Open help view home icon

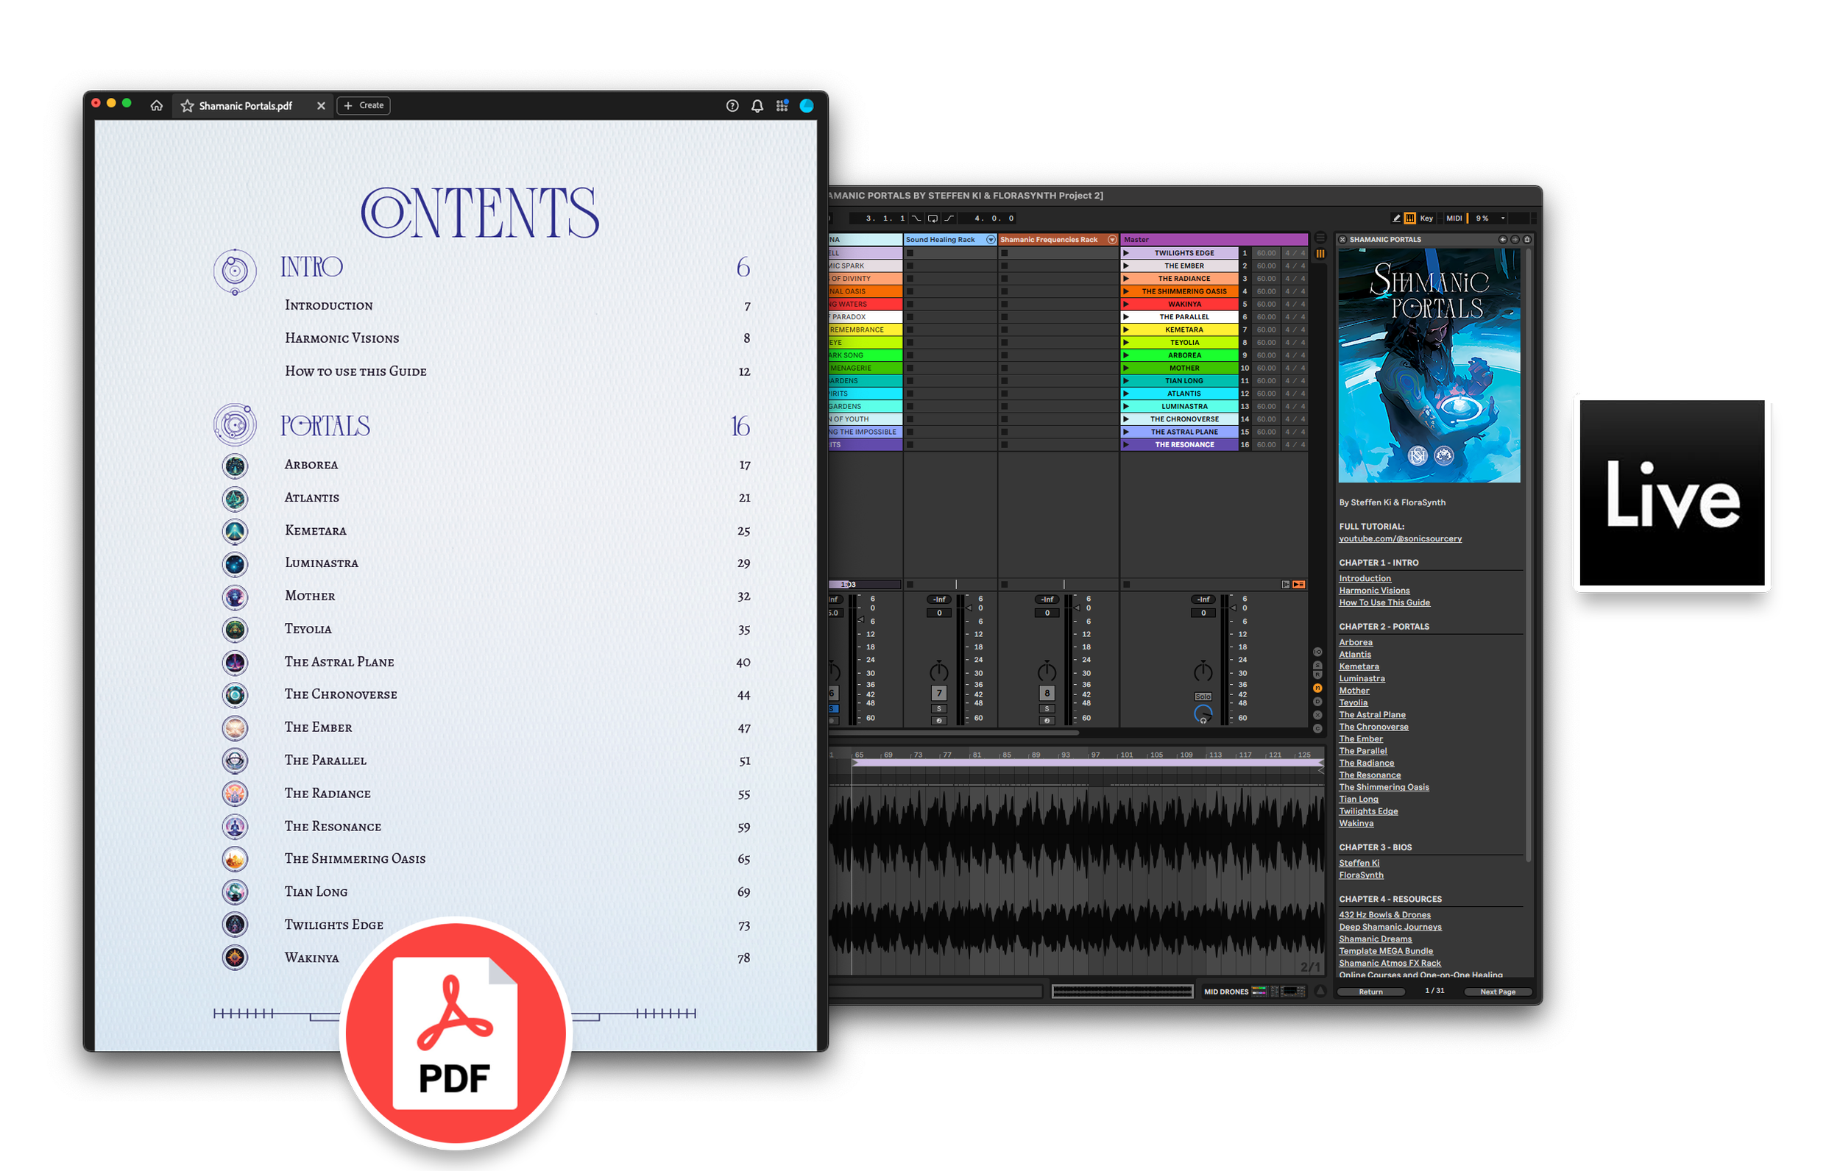1526,240
